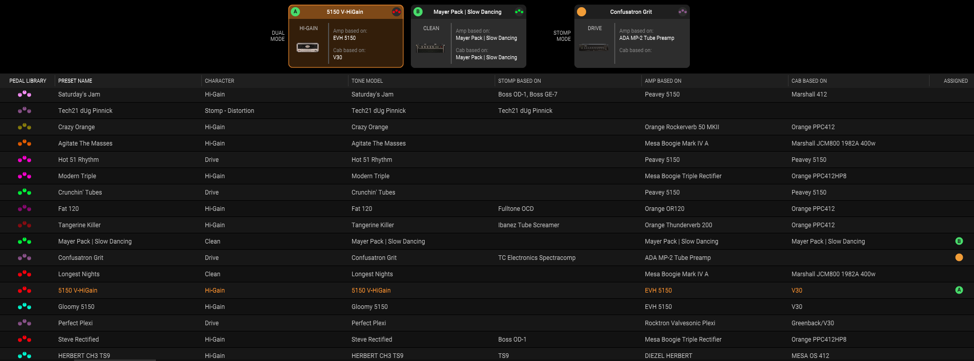
Task: Select the Mayer Pack | Slow Dancing card title
Action: coord(468,12)
